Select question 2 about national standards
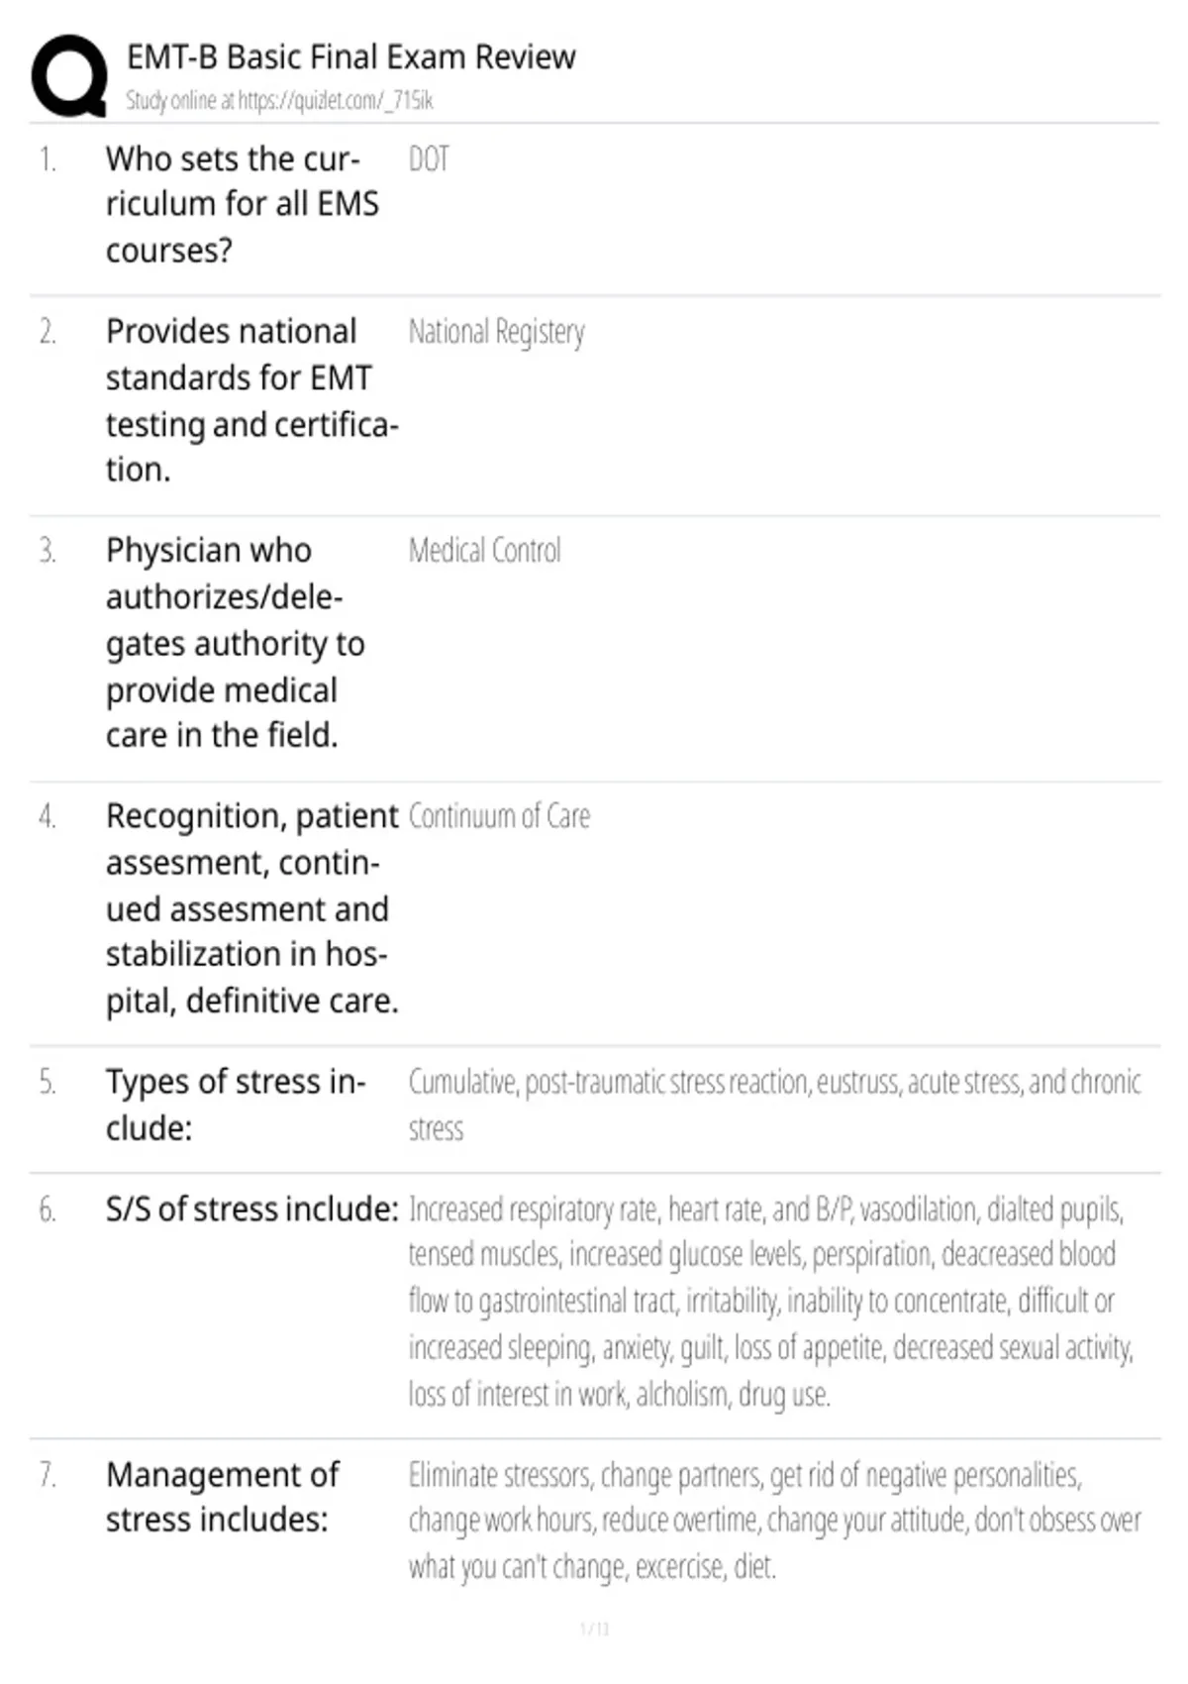Image resolution: width=1188 pixels, height=1684 pixels. pos(252,400)
